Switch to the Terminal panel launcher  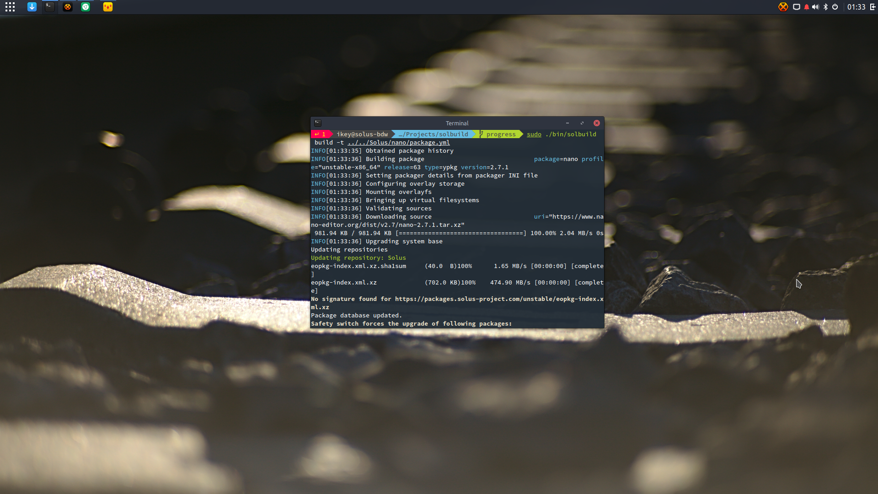[x=50, y=7]
